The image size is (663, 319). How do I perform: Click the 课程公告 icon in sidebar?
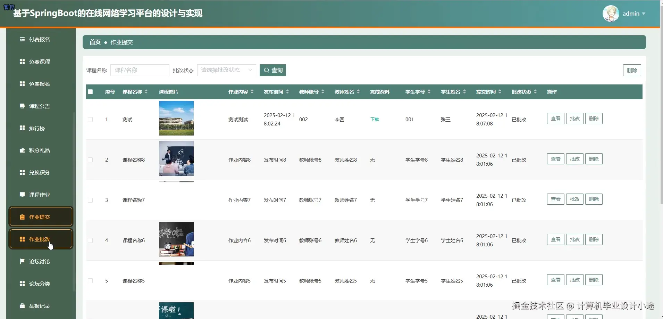22,106
